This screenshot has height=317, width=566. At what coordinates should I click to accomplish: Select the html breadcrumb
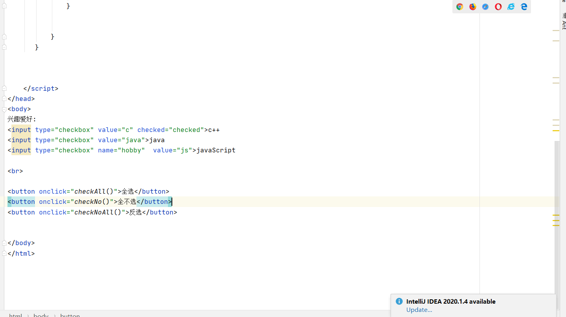[x=16, y=315]
